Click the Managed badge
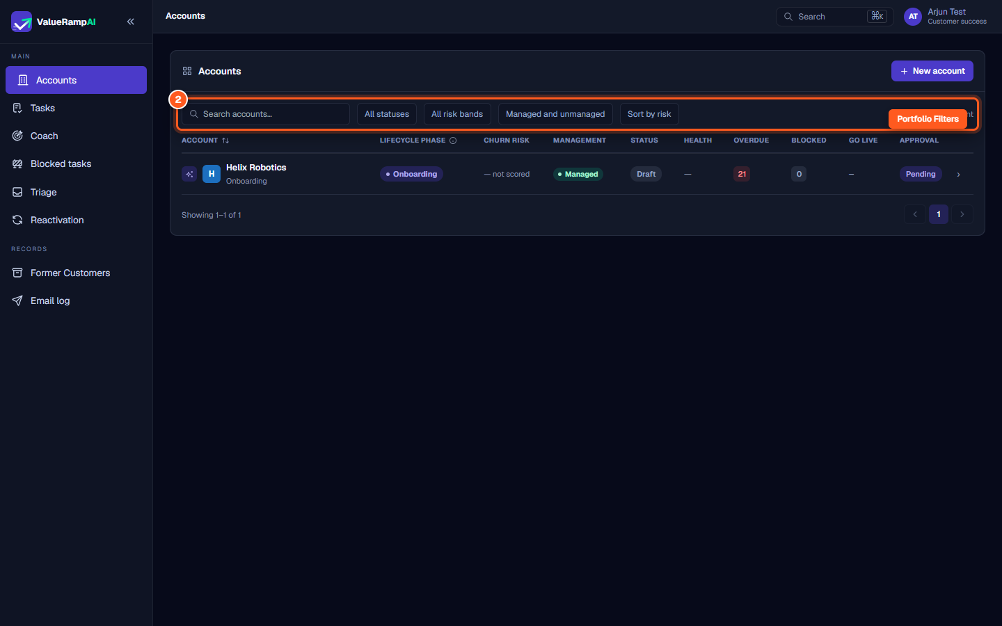This screenshot has height=626, width=1002. (578, 174)
